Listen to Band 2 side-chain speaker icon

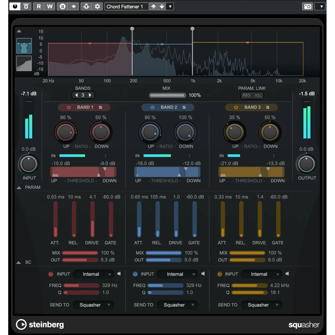coord(203,273)
